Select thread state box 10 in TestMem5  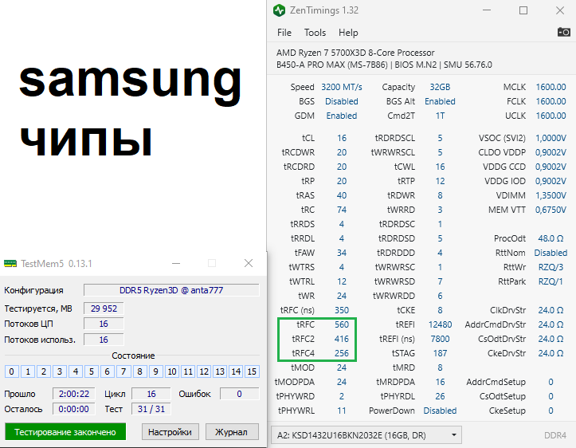171,371
